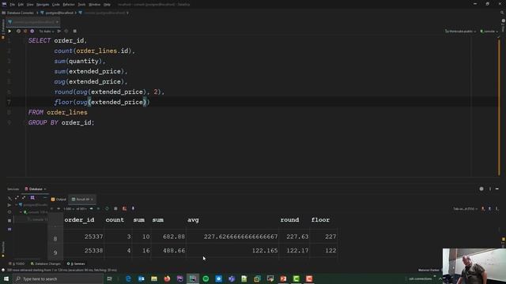The image size is (506, 284).
Task: Click the purple settings icon in editor toolbar
Action: (x=32, y=32)
